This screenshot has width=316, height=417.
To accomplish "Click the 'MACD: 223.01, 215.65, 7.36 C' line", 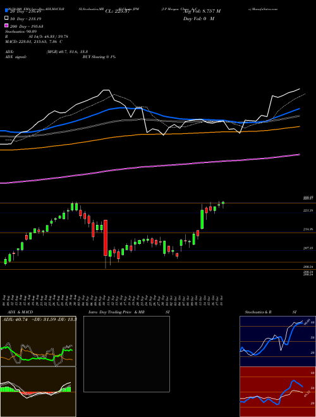I will tap(33, 42).
